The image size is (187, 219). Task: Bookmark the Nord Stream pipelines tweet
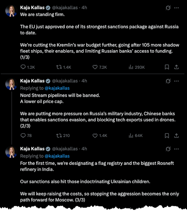(x=167, y=136)
